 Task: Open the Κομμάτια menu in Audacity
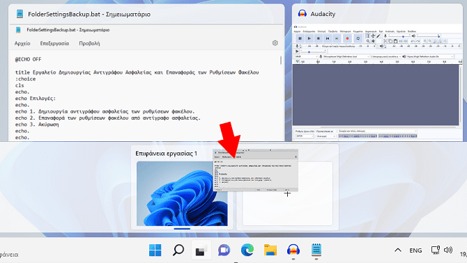coord(358,31)
